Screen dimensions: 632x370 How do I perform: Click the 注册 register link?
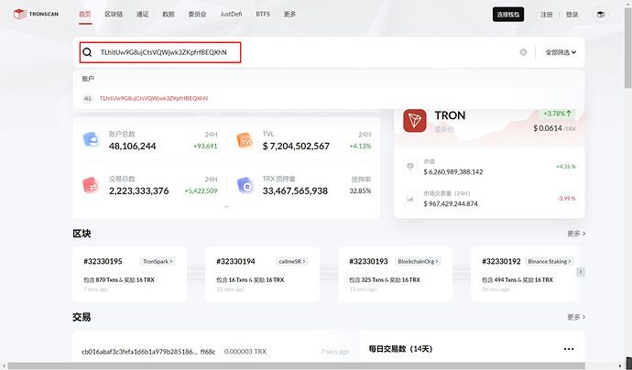click(547, 15)
